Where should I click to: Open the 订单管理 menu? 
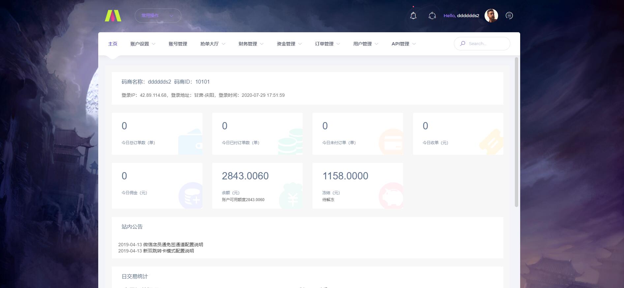pyautogui.click(x=327, y=44)
